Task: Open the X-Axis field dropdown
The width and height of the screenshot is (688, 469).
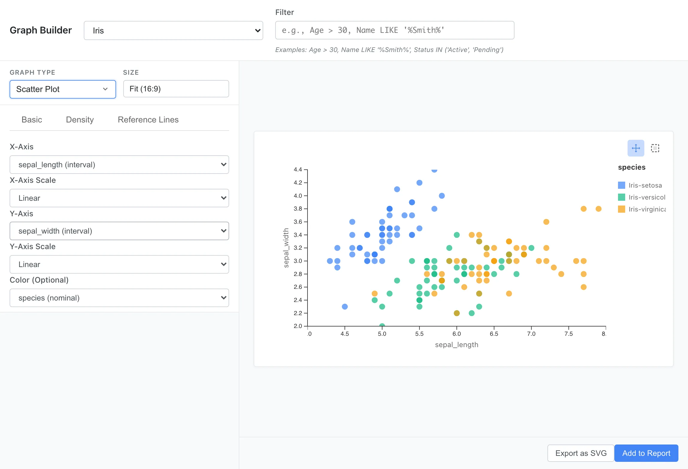Action: [x=119, y=165]
